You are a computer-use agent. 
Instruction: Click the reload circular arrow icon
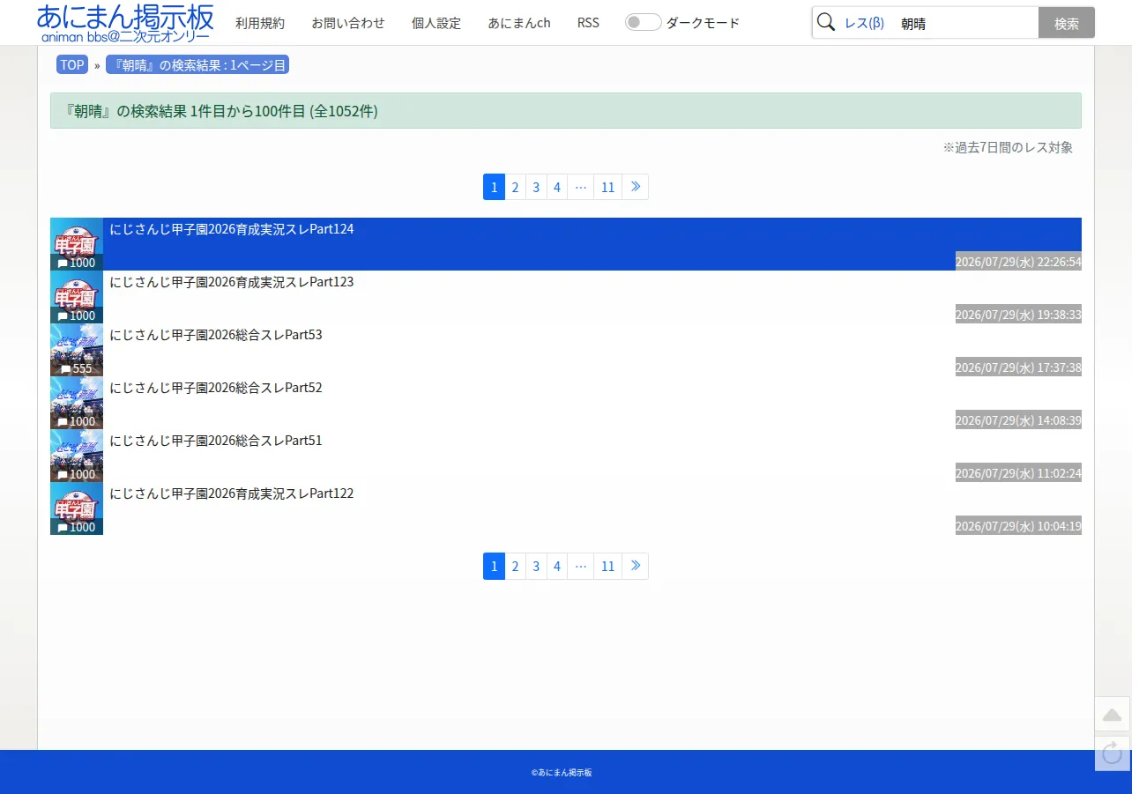pos(1113,753)
